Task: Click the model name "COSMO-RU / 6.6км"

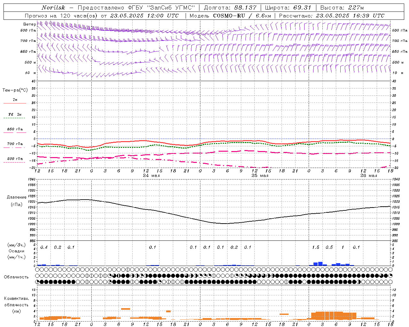Action: tap(242, 16)
